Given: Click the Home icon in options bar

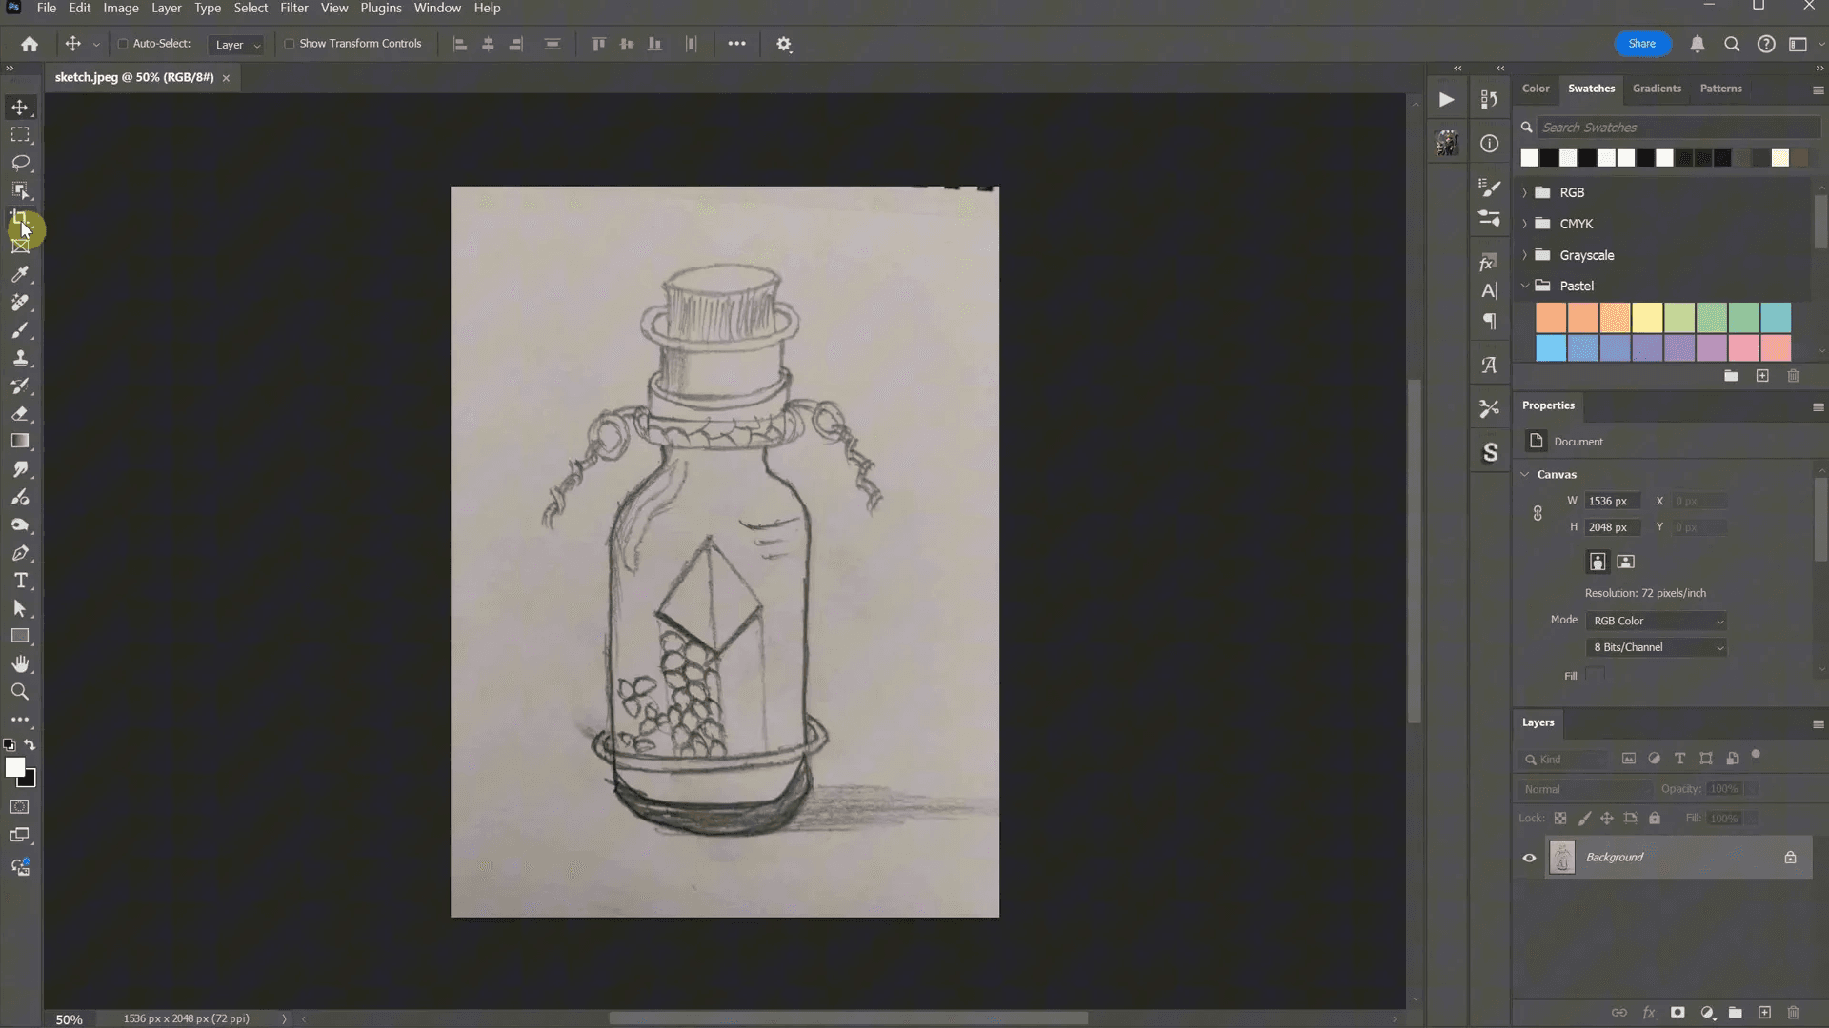Looking at the screenshot, I should coord(30,44).
